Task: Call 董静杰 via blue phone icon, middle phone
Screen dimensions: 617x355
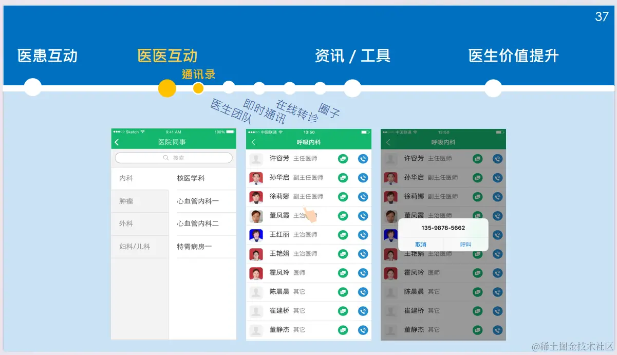Action: click(363, 330)
